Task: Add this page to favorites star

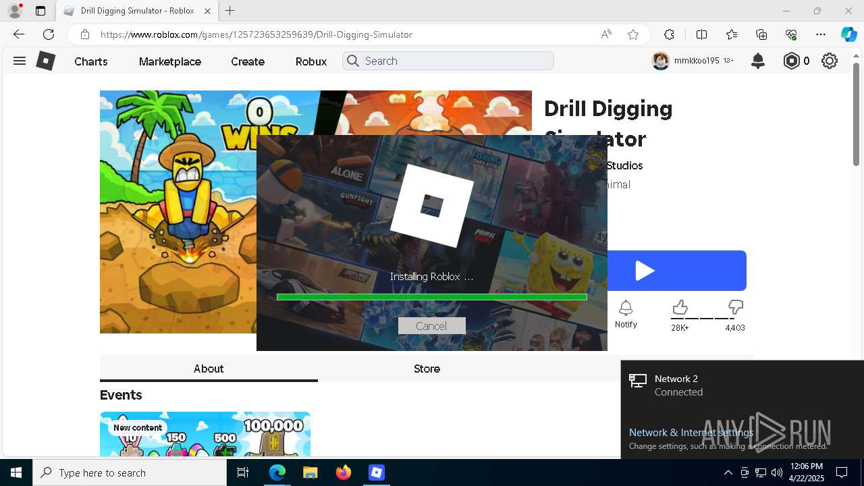Action: [633, 34]
